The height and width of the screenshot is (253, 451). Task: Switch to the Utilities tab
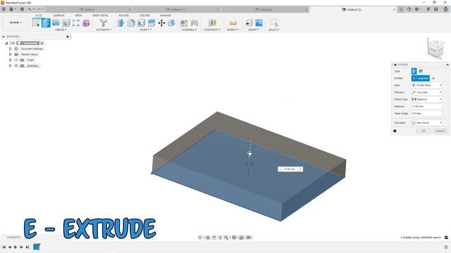(x=144, y=15)
